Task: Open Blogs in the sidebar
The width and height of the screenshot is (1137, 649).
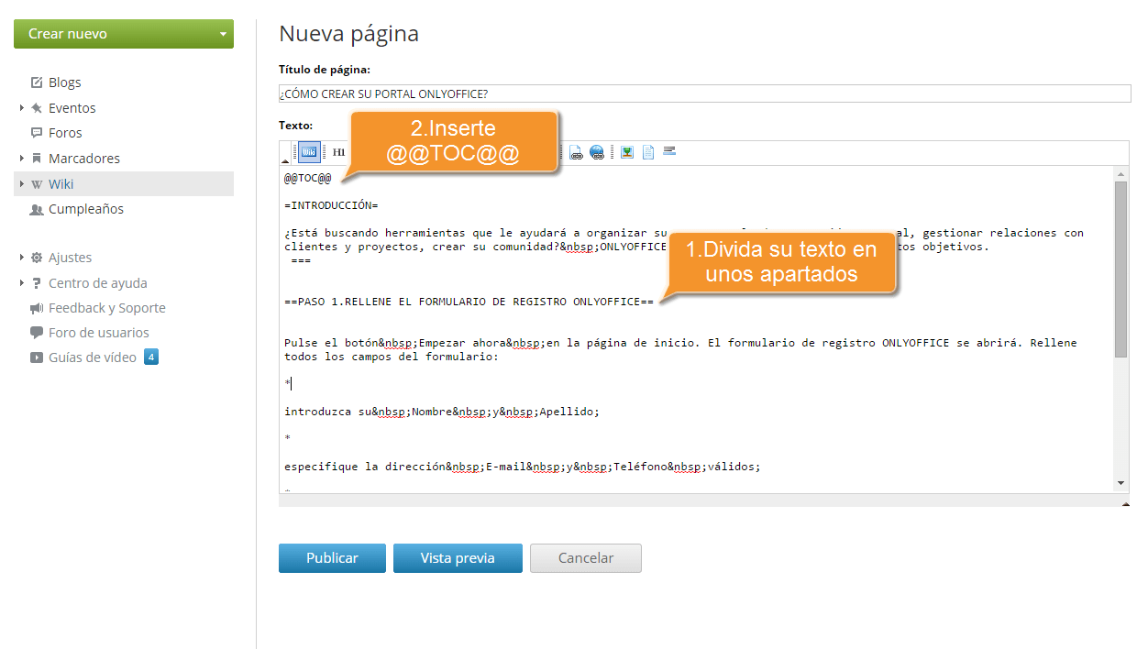Action: [65, 82]
